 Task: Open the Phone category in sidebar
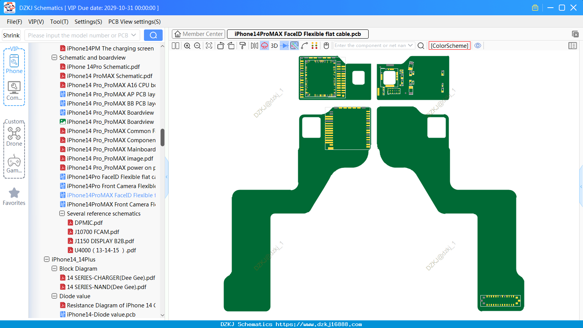click(14, 64)
